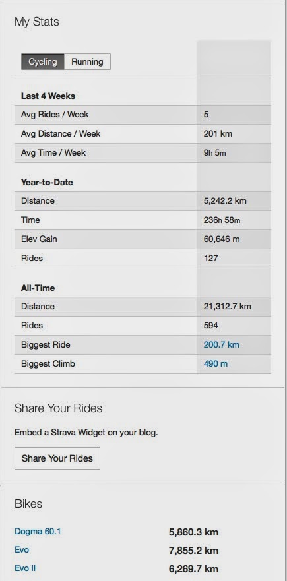Click the All-Time Distance 21,312.7 km value
The image size is (287, 581).
tap(227, 307)
